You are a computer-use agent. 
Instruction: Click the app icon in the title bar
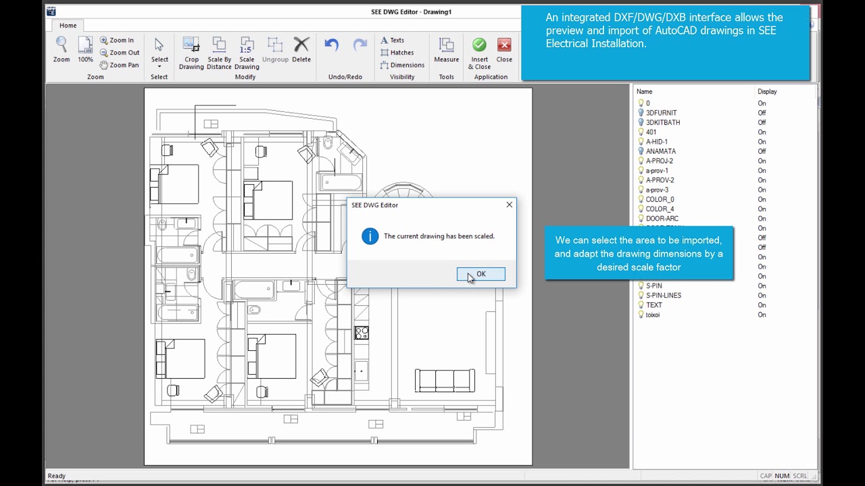pyautogui.click(x=51, y=11)
